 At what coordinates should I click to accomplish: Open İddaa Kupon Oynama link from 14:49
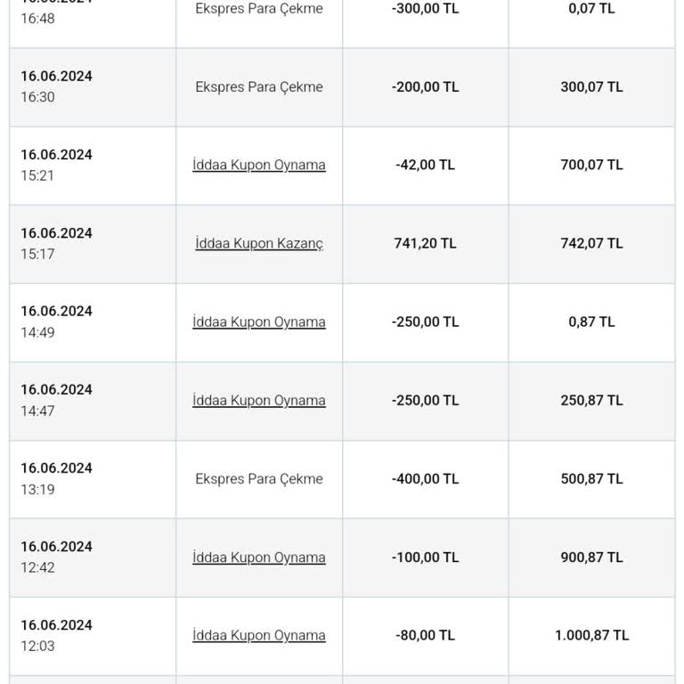point(259,322)
